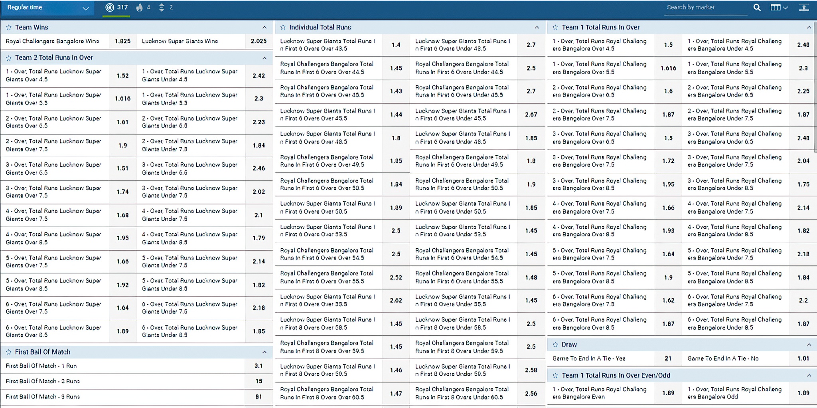Star the Individual Total Runs market
This screenshot has width=817, height=408.
click(283, 28)
